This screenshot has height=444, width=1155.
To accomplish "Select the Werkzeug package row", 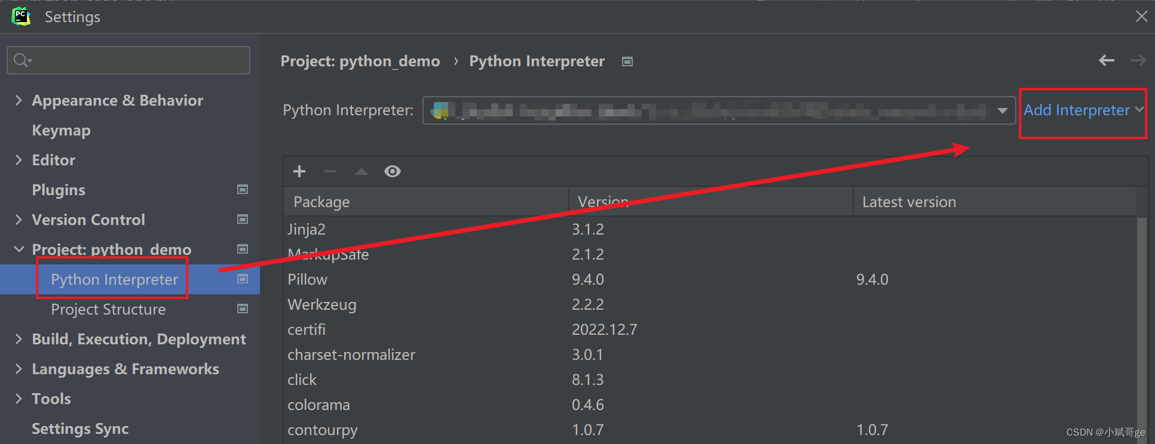I will [710, 304].
